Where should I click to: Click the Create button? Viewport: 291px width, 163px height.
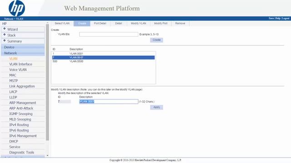point(156,40)
